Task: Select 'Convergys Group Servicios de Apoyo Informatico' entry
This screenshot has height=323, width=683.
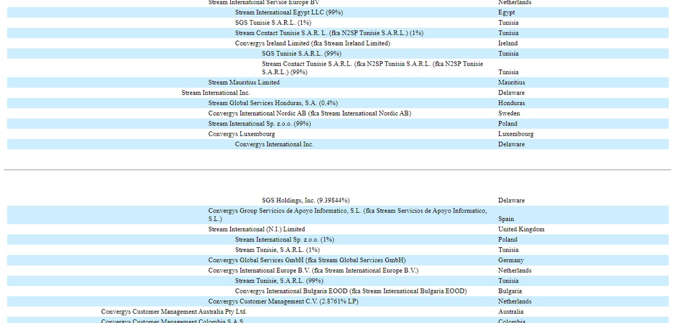Action: (347, 215)
